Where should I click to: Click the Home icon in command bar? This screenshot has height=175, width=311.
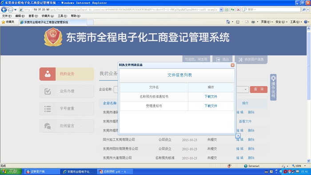click(x=228, y=22)
